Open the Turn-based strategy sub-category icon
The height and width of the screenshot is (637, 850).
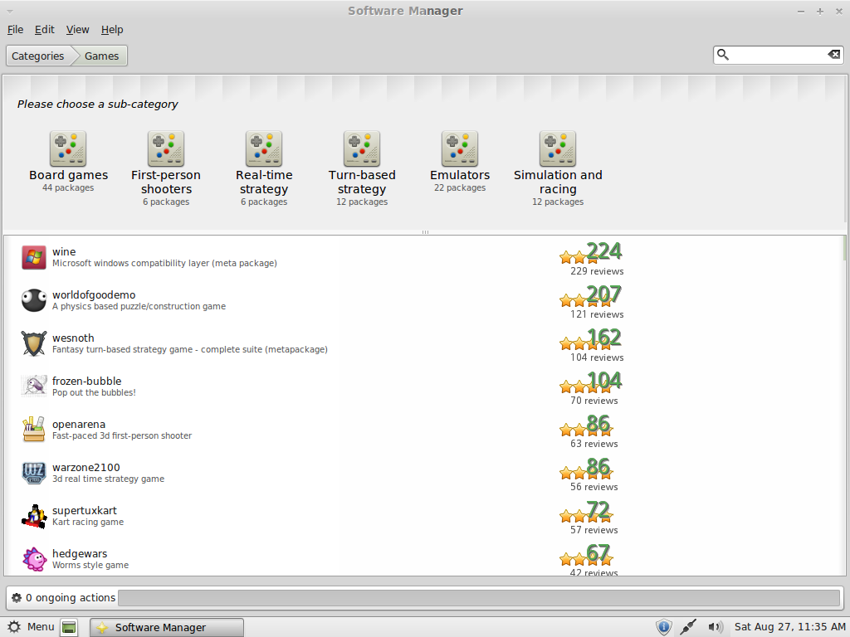click(x=362, y=148)
